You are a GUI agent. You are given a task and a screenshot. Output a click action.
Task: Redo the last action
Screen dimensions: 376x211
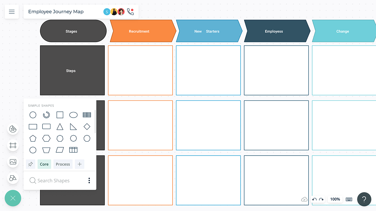(x=321, y=199)
